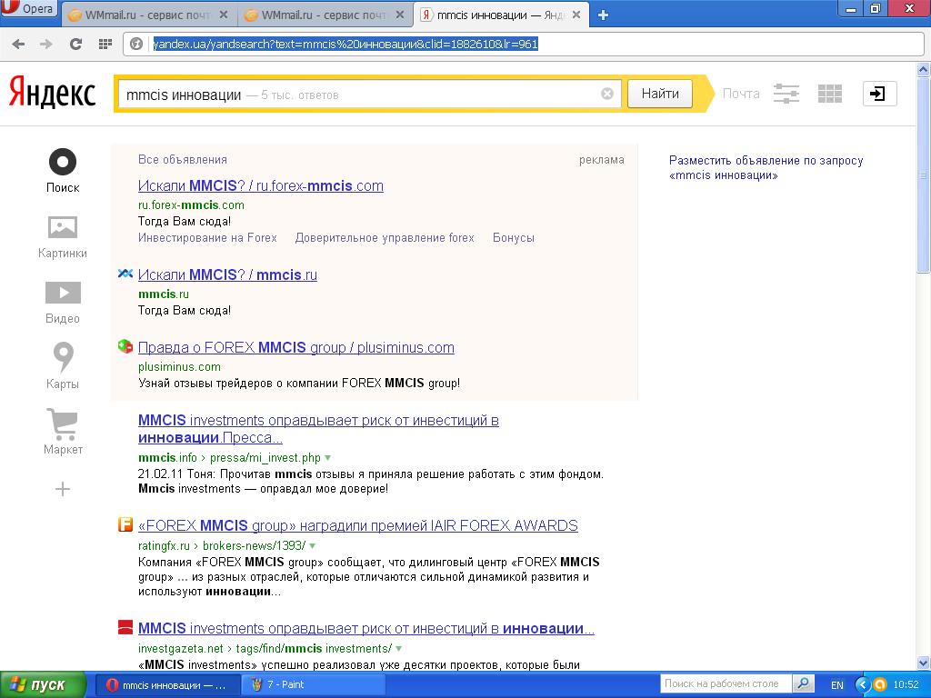Select Поиск in the left sidebar
Image resolution: width=931 pixels, height=698 pixels.
[63, 171]
